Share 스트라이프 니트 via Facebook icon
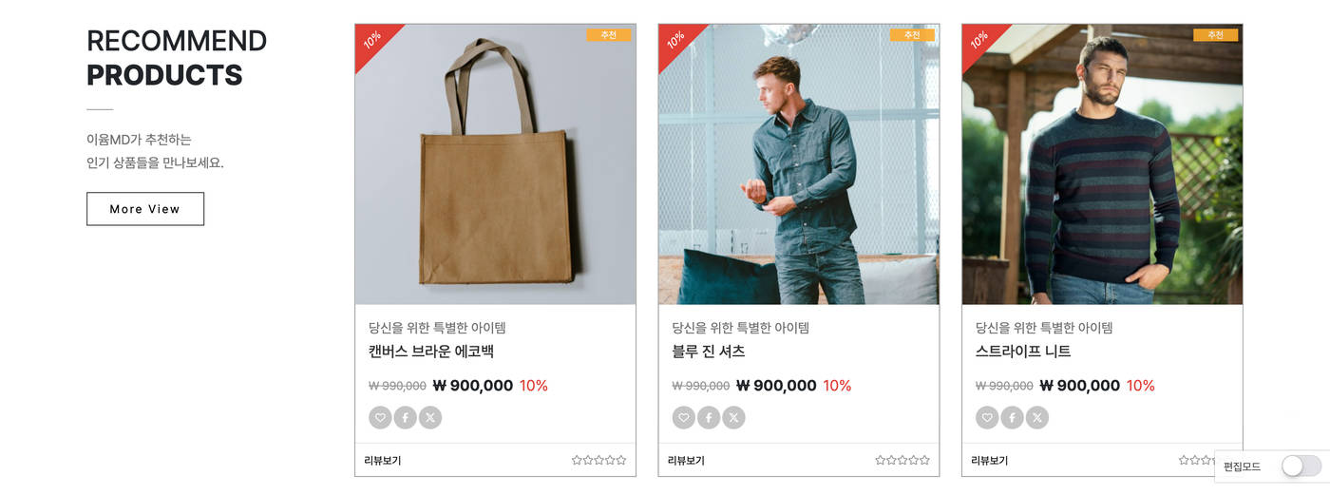This screenshot has height=495, width=1330. click(x=1013, y=417)
